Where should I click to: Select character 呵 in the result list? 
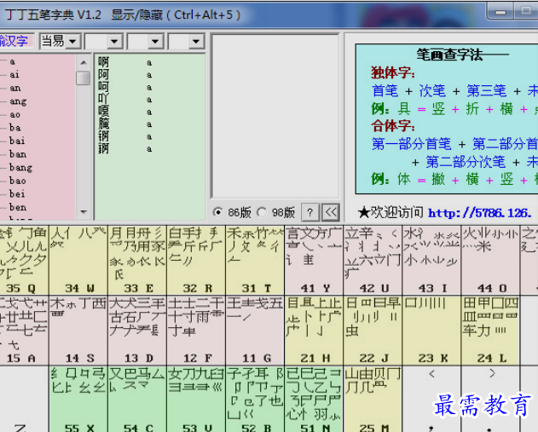(104, 87)
